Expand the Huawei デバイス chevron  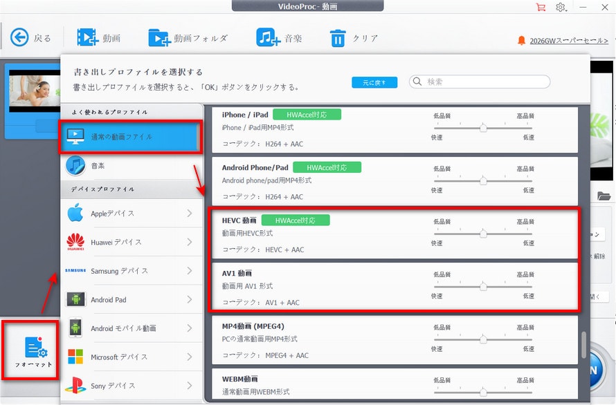point(190,242)
